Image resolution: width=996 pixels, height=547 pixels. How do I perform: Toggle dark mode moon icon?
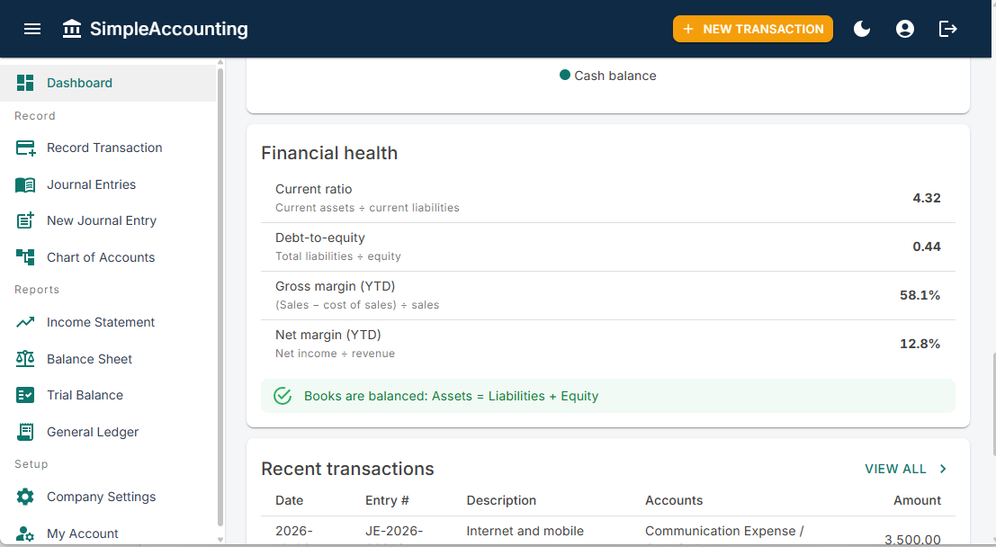coord(862,29)
